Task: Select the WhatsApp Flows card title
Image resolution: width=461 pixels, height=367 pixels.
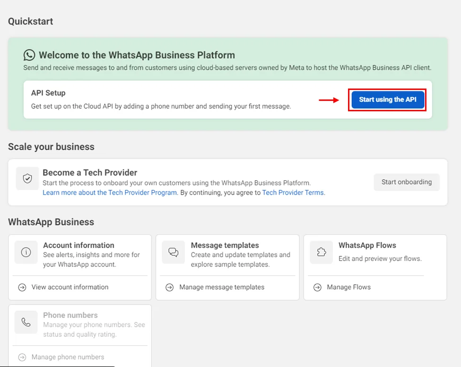Action: [x=367, y=245]
